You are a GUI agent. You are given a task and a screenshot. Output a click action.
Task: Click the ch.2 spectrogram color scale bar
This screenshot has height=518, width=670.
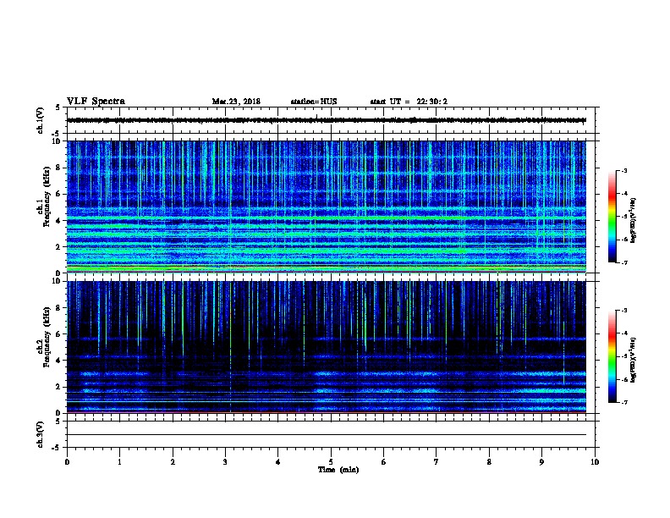[x=612, y=356]
